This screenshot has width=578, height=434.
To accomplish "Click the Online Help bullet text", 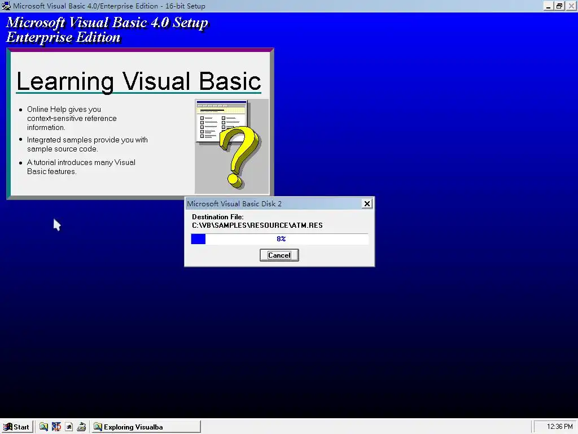I will pyautogui.click(x=72, y=118).
